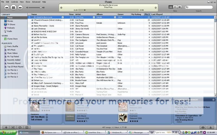Toggle shuffle playback
217x135 pixels.
click(x=13, y=127)
